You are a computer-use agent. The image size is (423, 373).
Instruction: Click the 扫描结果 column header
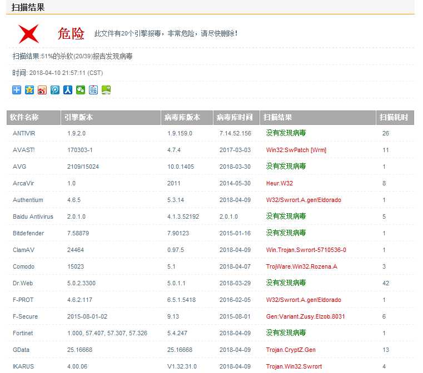click(x=318, y=118)
